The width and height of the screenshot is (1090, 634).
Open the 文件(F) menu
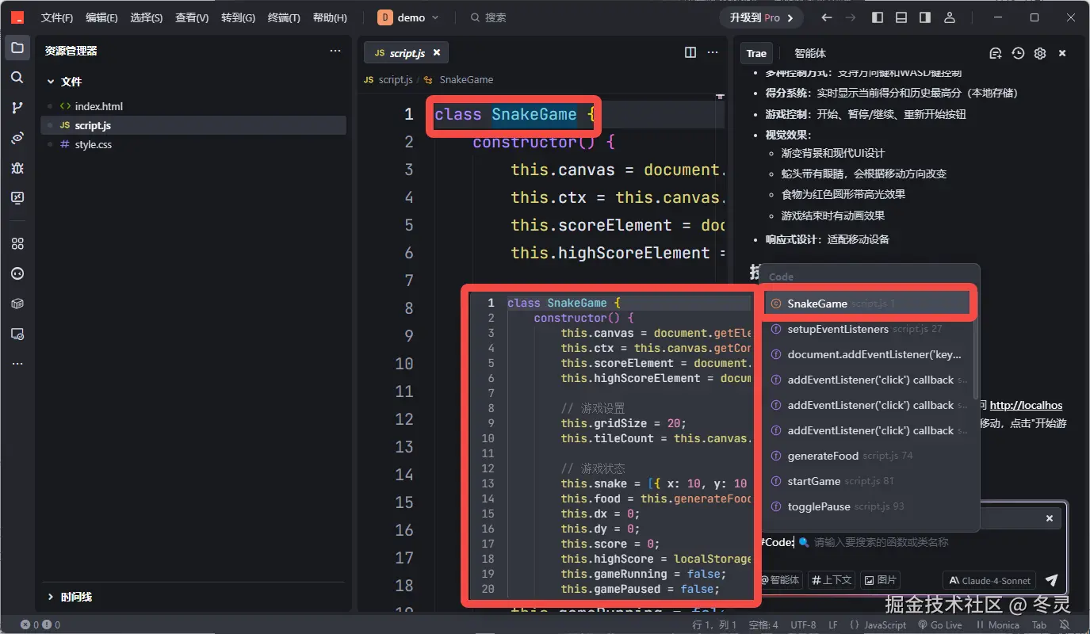(x=57, y=17)
